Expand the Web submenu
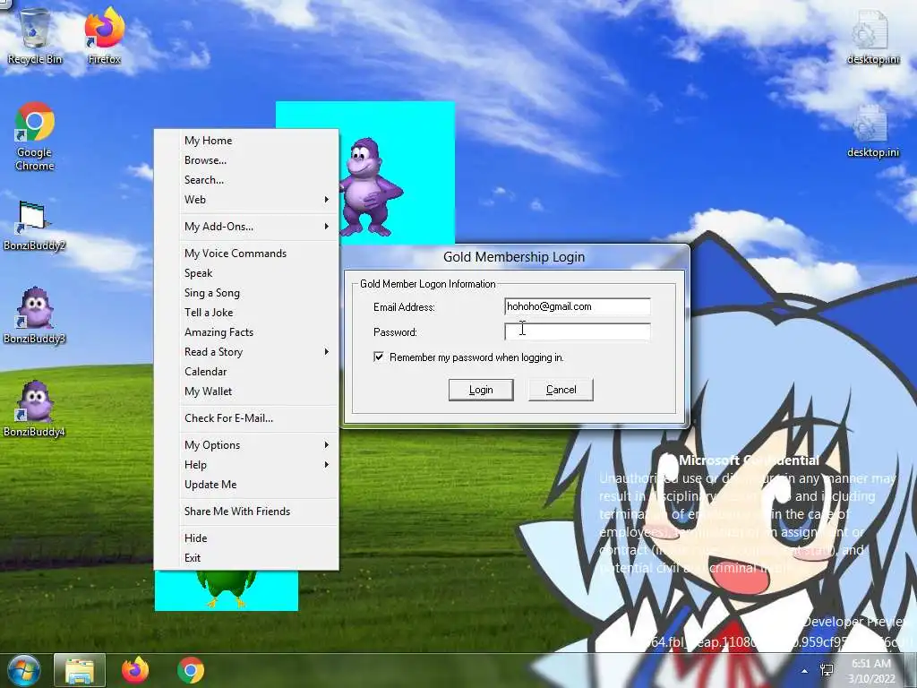Viewport: 917px width, 688px height. tap(257, 200)
